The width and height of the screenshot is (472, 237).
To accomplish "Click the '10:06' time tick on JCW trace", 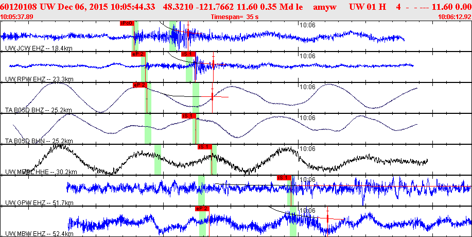I will click(308, 25).
